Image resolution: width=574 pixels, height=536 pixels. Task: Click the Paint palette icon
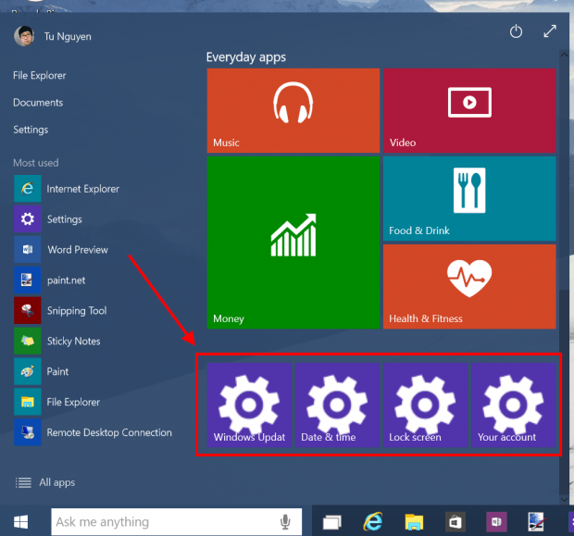click(28, 371)
